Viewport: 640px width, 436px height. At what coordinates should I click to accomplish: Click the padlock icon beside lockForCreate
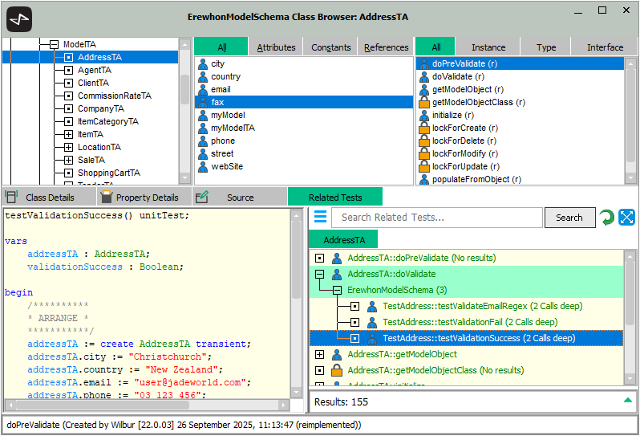[x=424, y=128]
